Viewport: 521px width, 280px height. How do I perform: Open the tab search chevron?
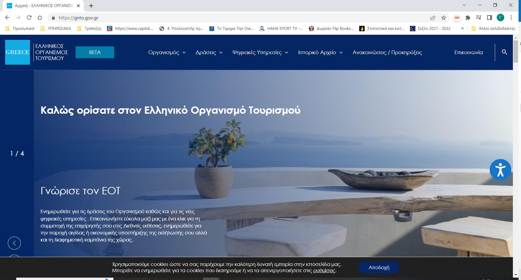pyautogui.click(x=464, y=5)
